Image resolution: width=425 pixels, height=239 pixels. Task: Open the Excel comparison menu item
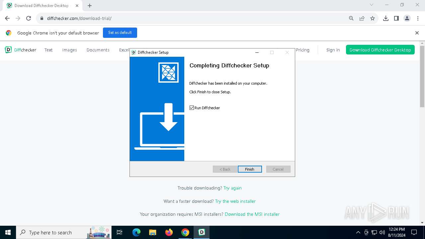(x=124, y=50)
